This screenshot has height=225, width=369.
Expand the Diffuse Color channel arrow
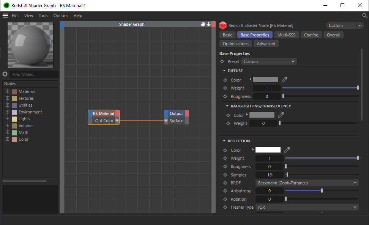pyautogui.click(x=251, y=79)
